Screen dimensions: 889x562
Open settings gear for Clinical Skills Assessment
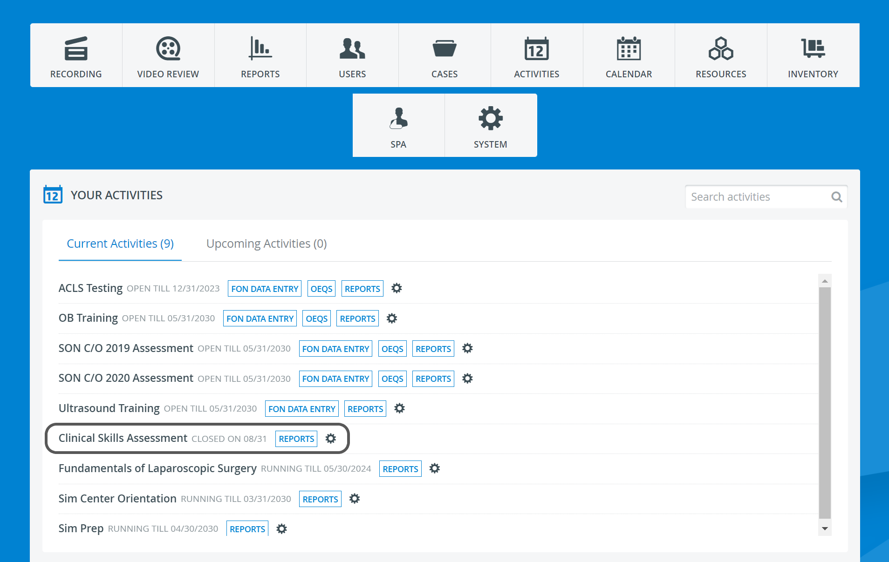pos(330,439)
